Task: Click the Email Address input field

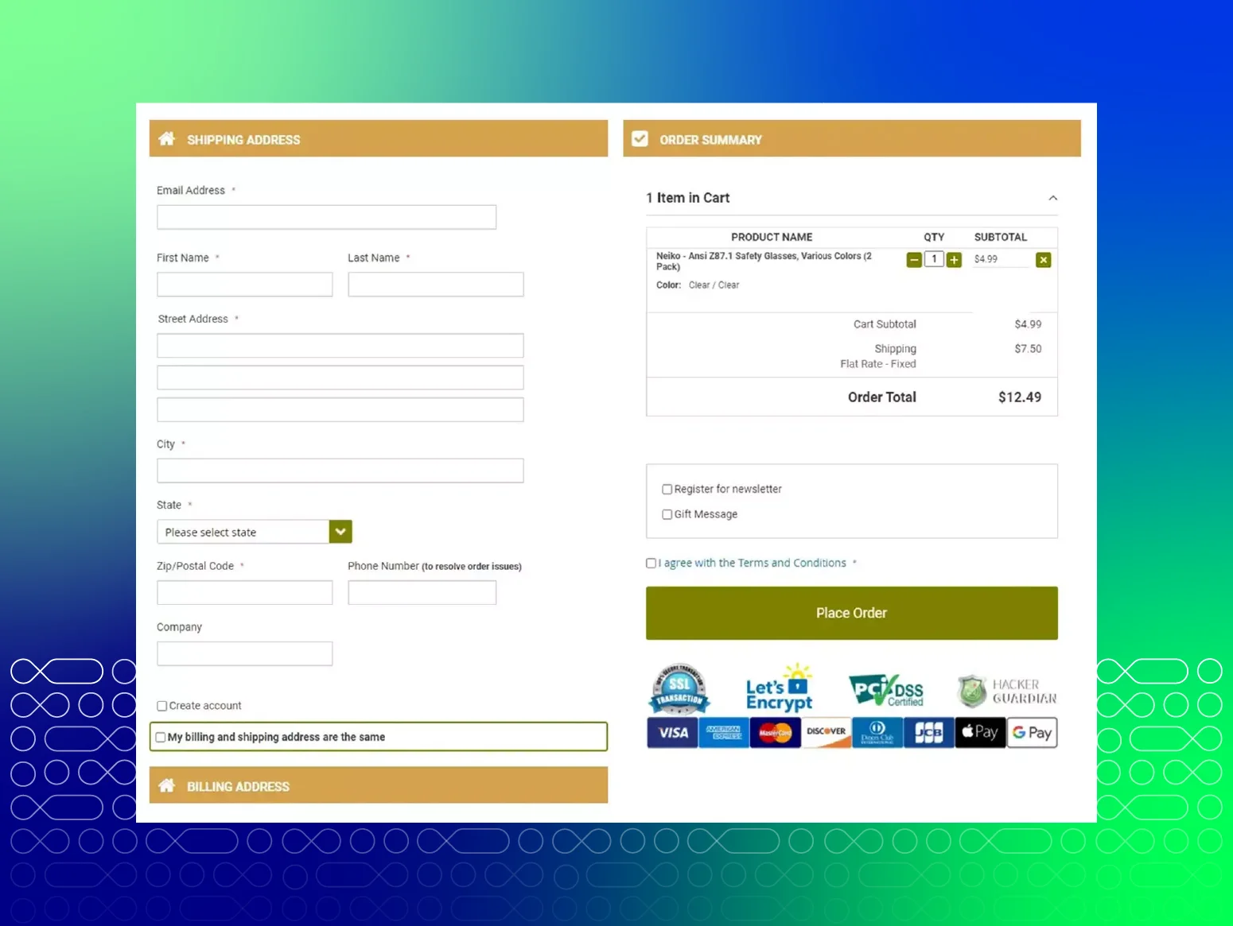Action: [x=326, y=216]
